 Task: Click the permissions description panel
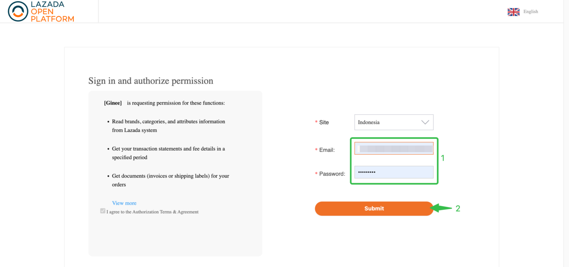point(175,172)
